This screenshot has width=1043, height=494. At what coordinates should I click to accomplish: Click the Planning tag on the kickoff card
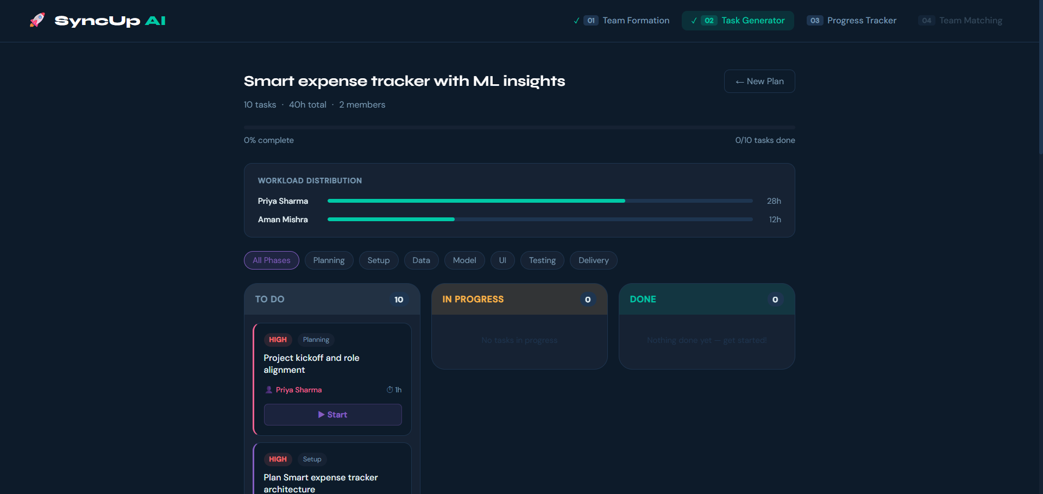click(x=316, y=340)
